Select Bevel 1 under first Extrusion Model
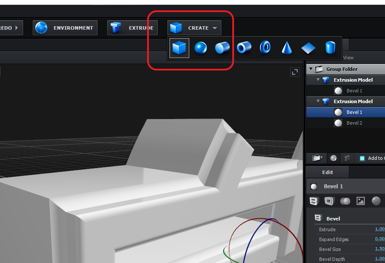 346,91
